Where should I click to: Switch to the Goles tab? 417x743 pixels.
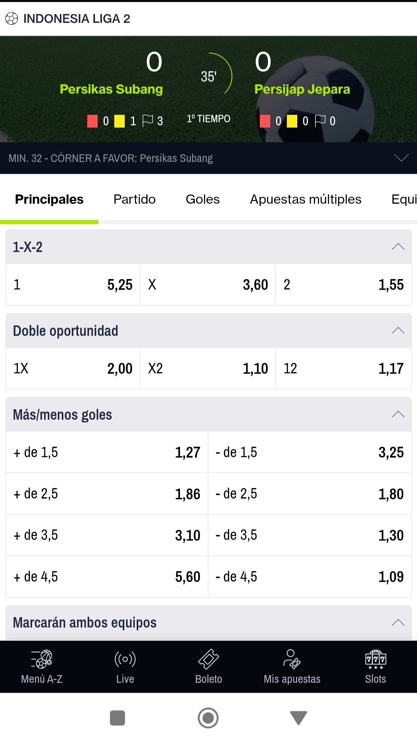point(203,199)
